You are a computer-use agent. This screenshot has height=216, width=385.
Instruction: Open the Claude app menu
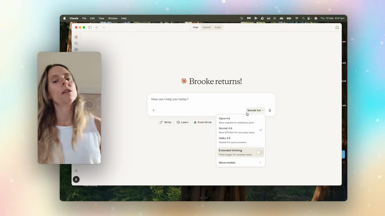point(74,18)
